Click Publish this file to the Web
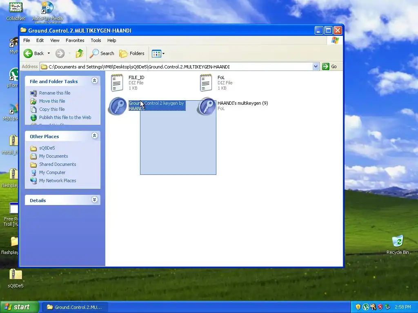 point(65,117)
